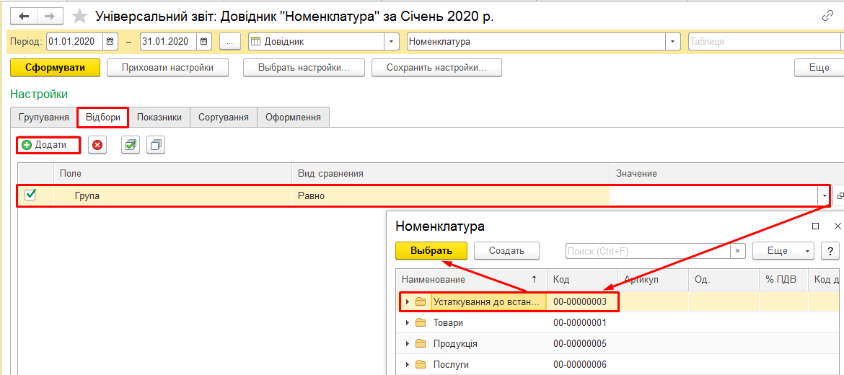Select the Равно comparison cell
844x375 pixels.
(x=451, y=196)
